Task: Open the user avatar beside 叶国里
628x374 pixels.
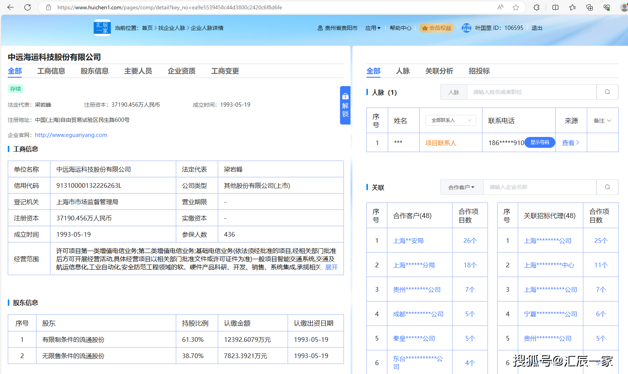Action: click(467, 28)
